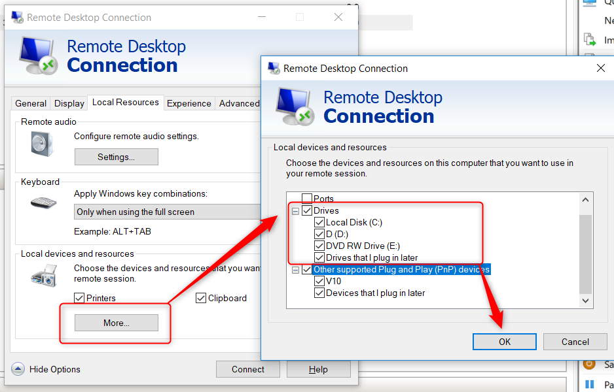Click the keyboard icon

[x=43, y=203]
